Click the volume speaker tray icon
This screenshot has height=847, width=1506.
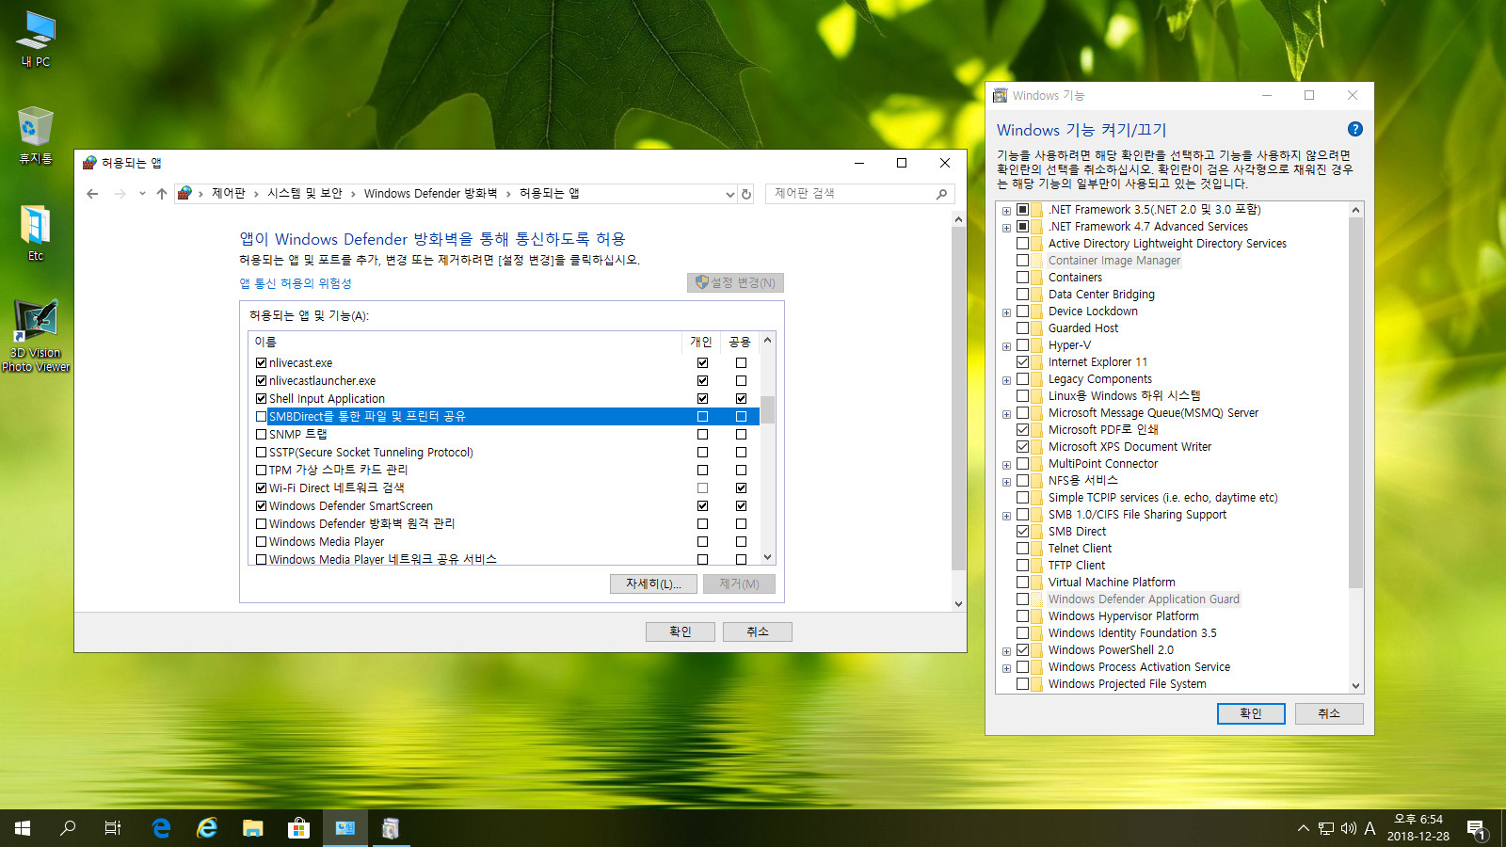(1348, 828)
